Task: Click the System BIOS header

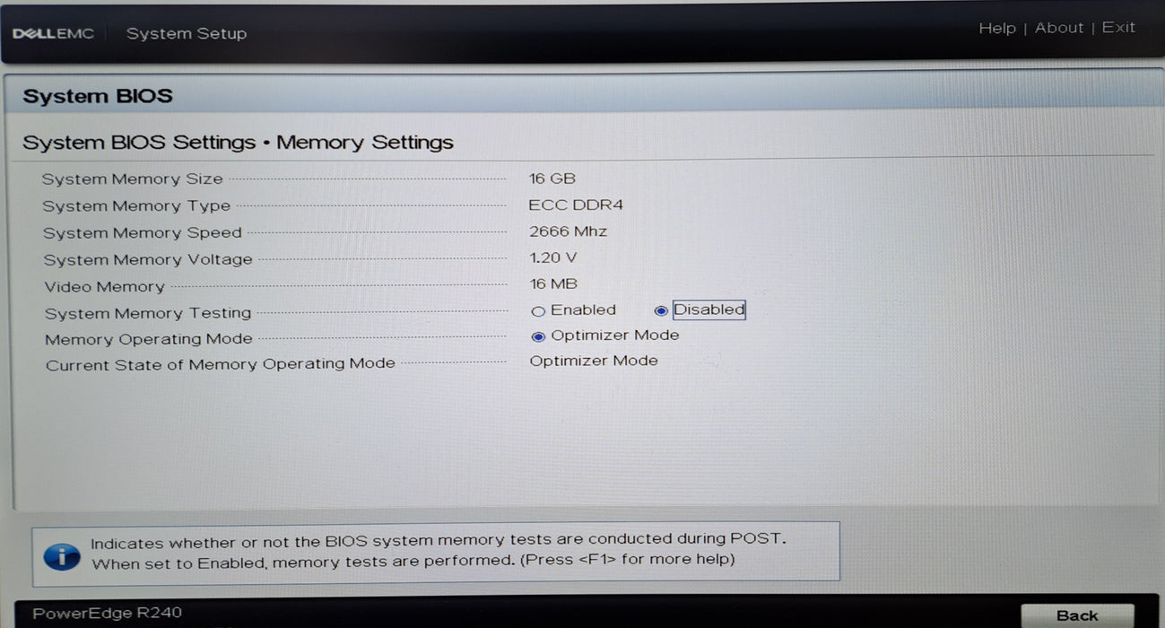Action: [98, 96]
